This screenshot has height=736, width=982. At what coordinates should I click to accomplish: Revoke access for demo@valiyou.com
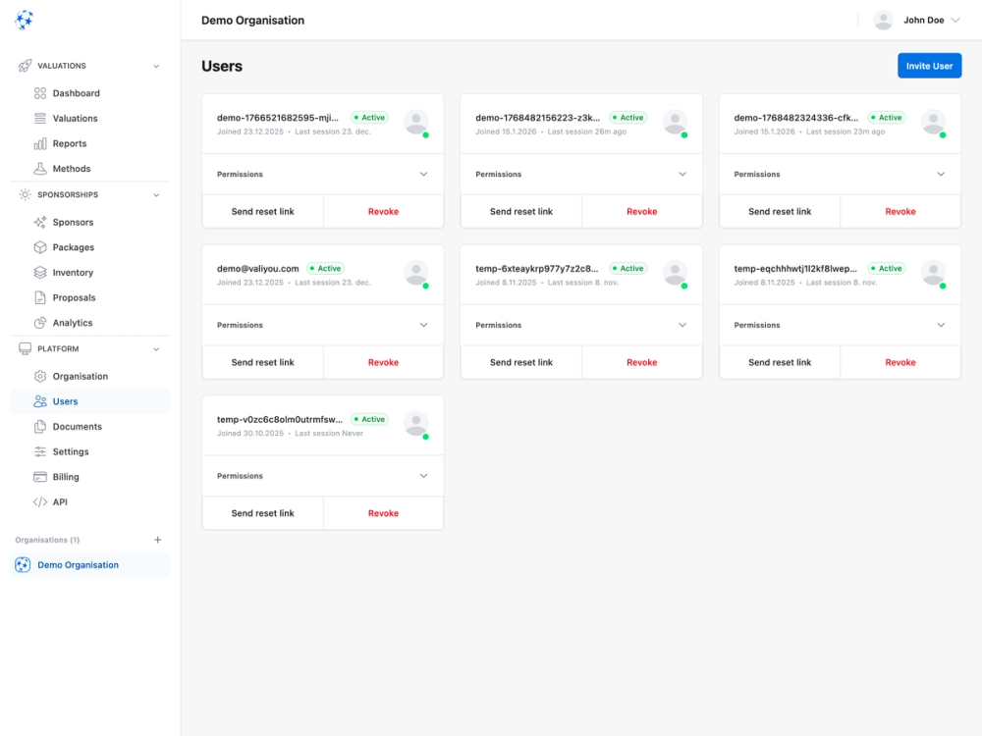(383, 362)
